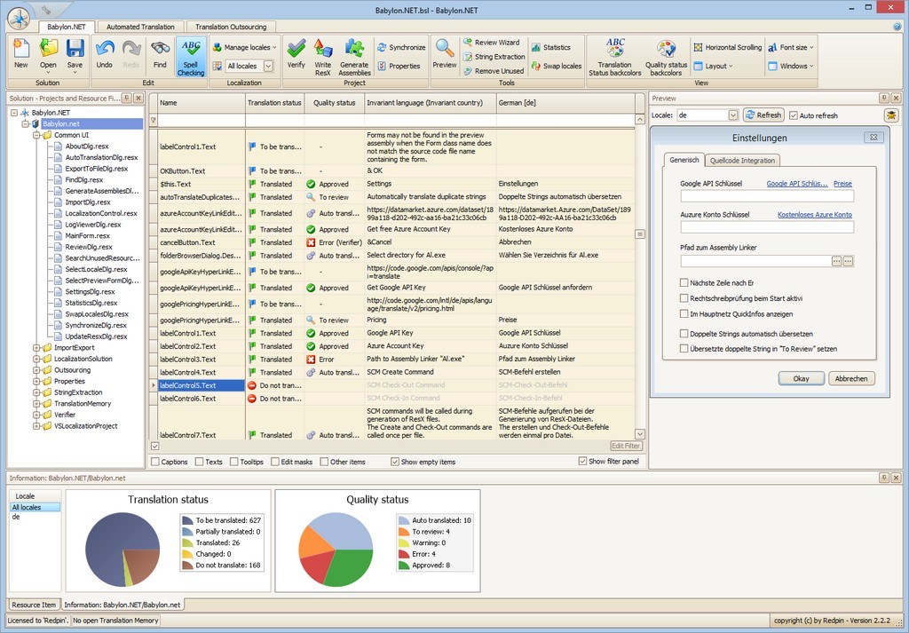Enable the Captions filter checkbox

pos(155,462)
